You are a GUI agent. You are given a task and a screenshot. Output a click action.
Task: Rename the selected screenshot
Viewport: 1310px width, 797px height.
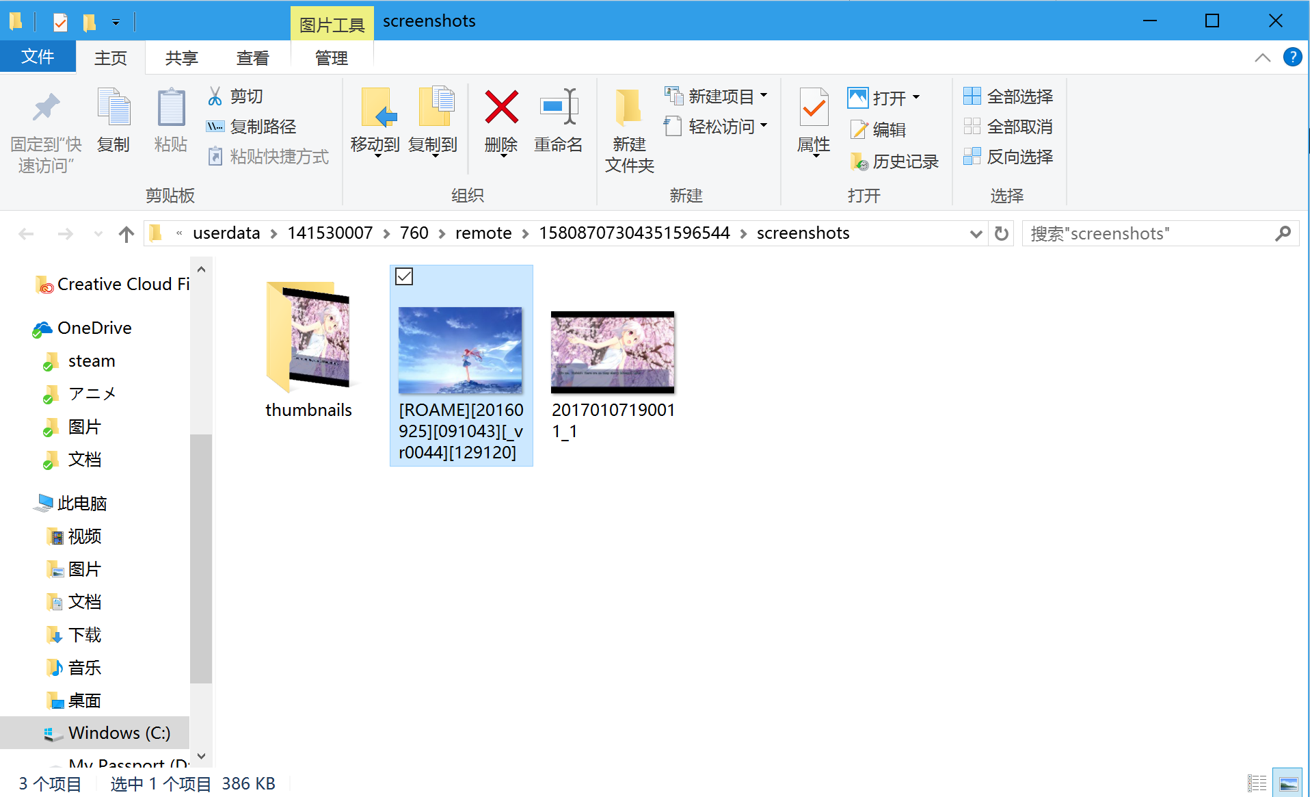tap(559, 123)
